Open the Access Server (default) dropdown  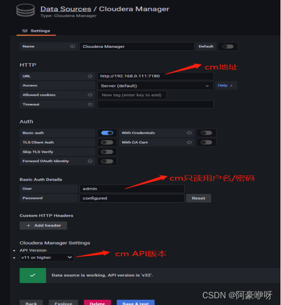(155, 85)
